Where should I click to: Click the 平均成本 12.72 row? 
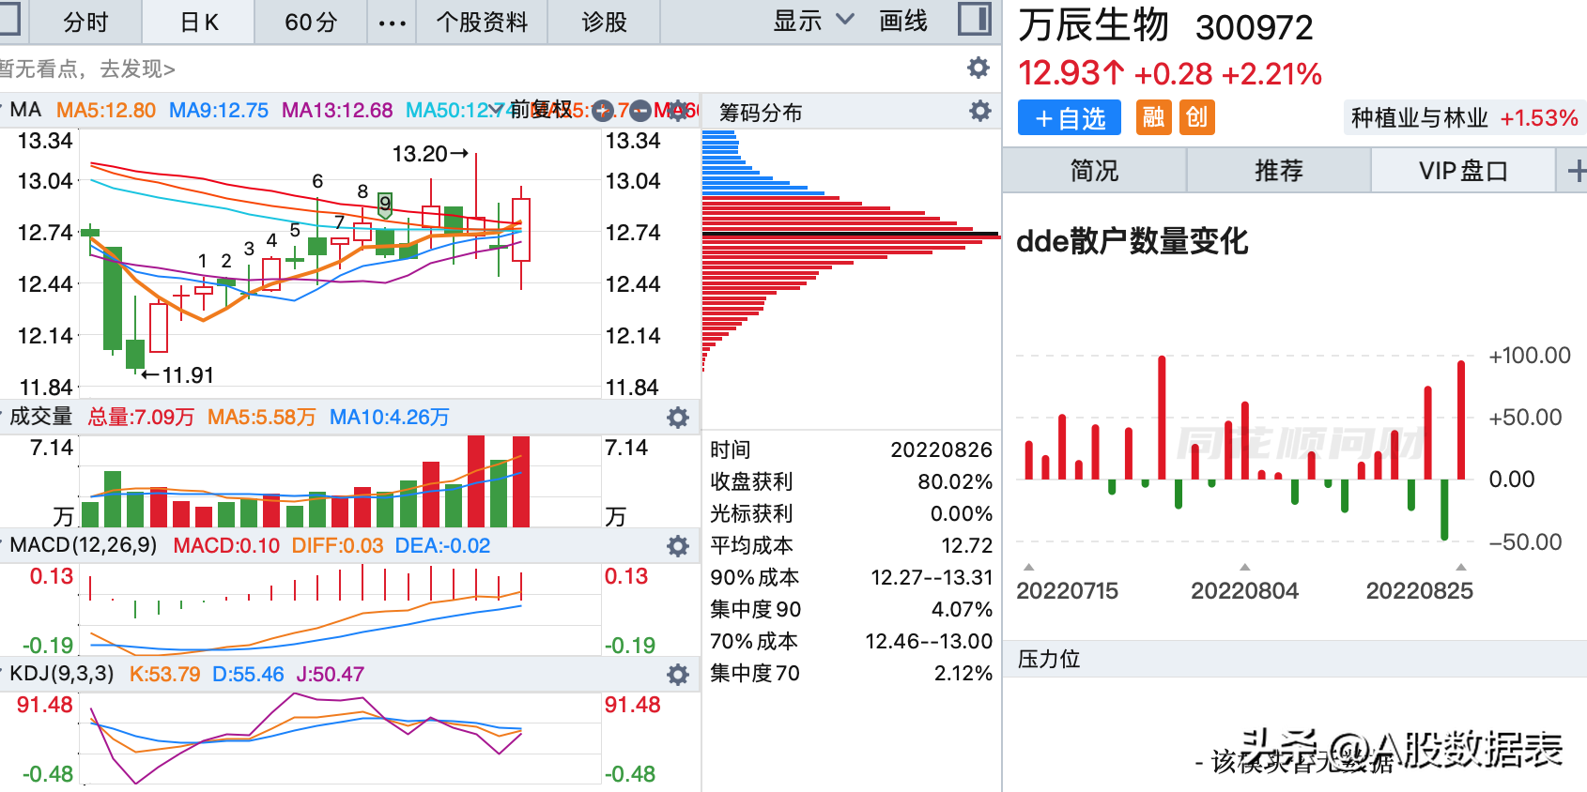click(x=851, y=545)
